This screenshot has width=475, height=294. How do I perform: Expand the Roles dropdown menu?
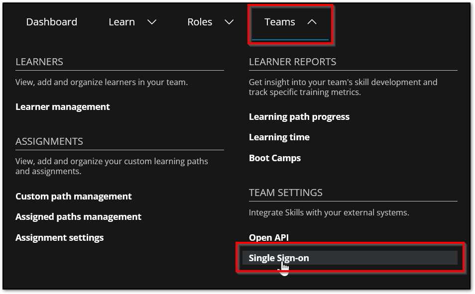200,22
